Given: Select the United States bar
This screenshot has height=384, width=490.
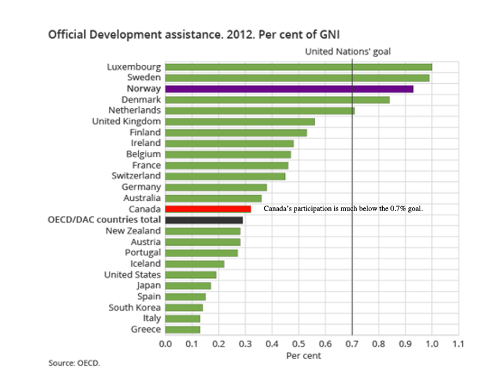Looking at the screenshot, I should click(x=191, y=275).
